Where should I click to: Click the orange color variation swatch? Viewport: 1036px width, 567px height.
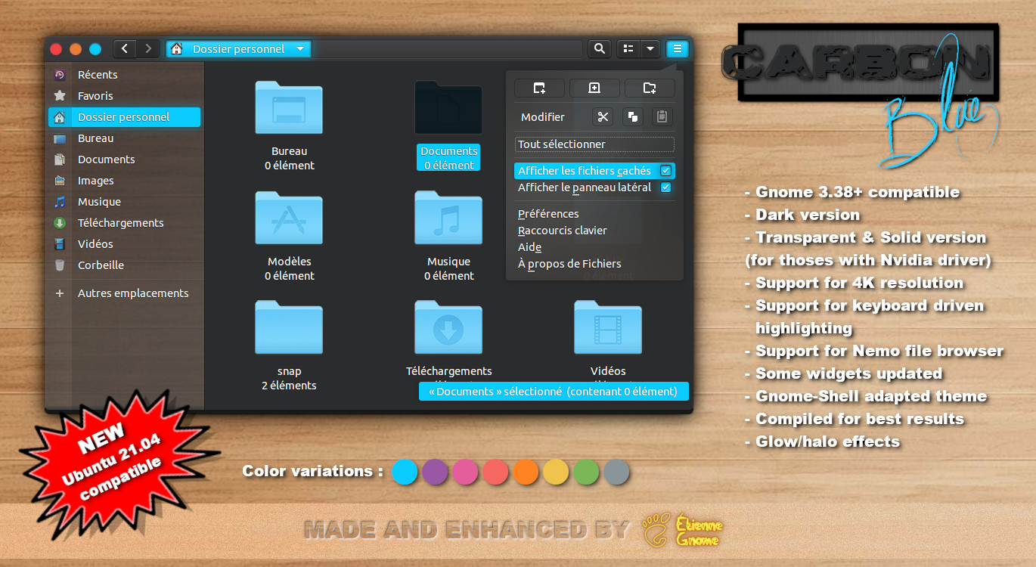526,472
